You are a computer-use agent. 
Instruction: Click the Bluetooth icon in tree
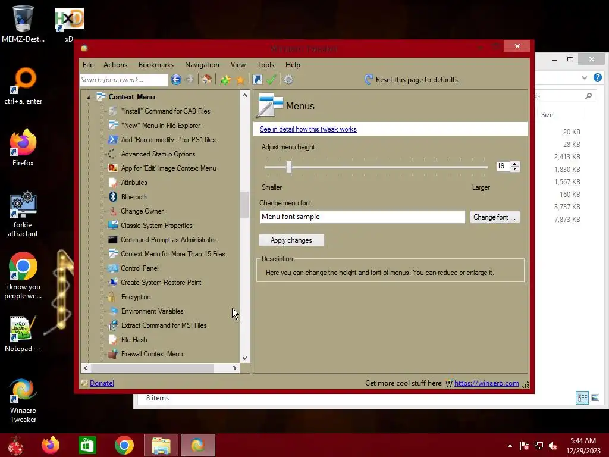[113, 197]
